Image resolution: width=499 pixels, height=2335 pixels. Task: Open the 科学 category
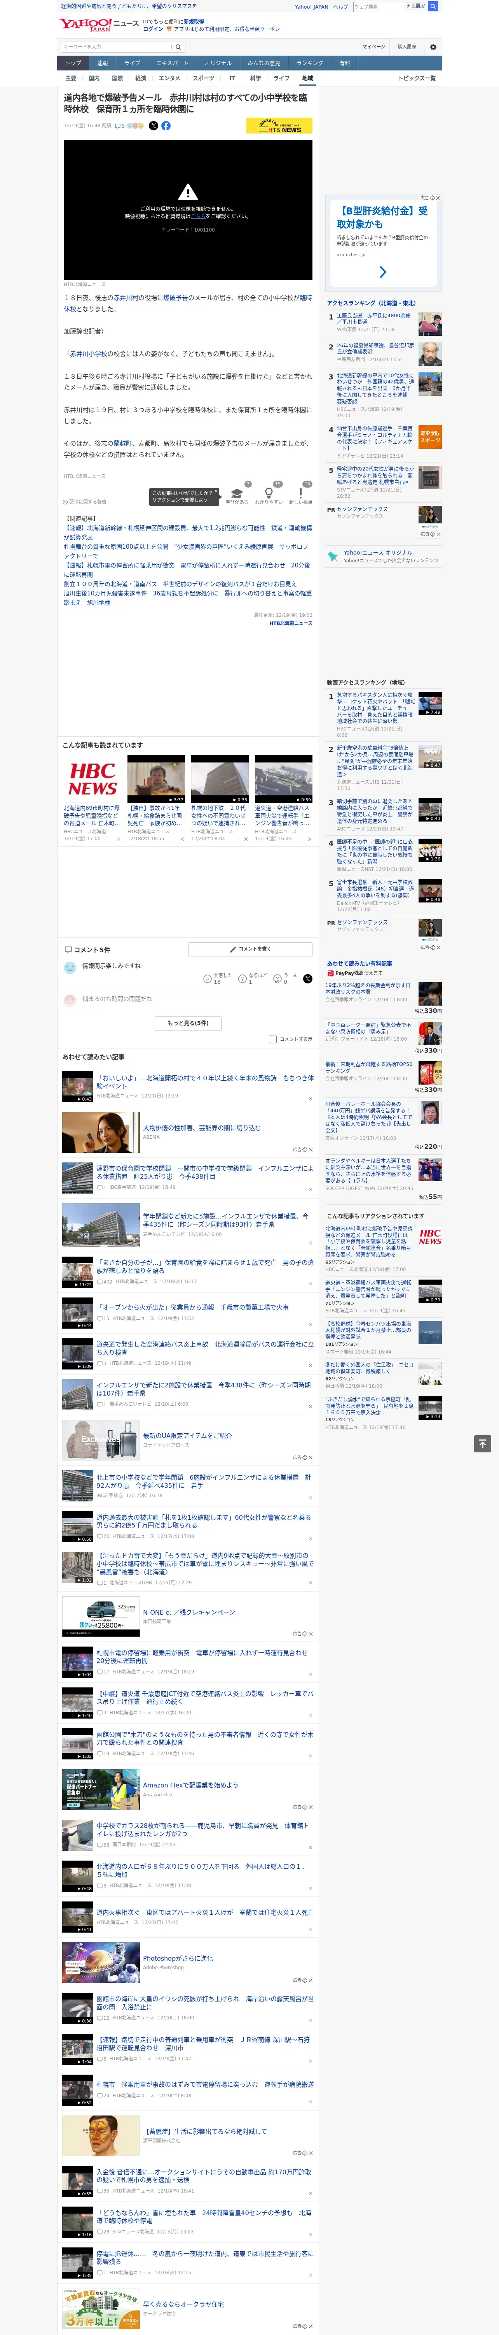click(x=255, y=78)
